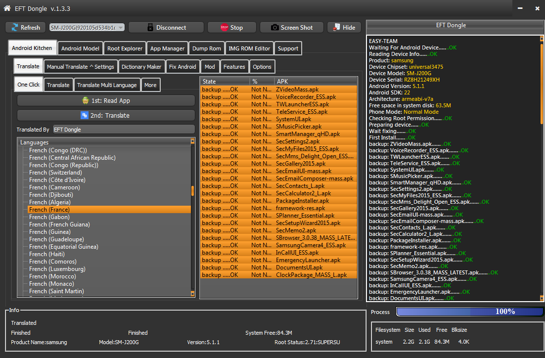Viewport: 545px width, 358px height.
Task: Select French (Algeria) language
Action: point(50,202)
